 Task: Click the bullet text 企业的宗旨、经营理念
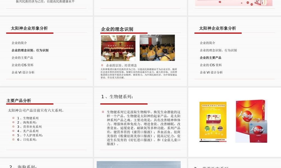tap(121, 65)
